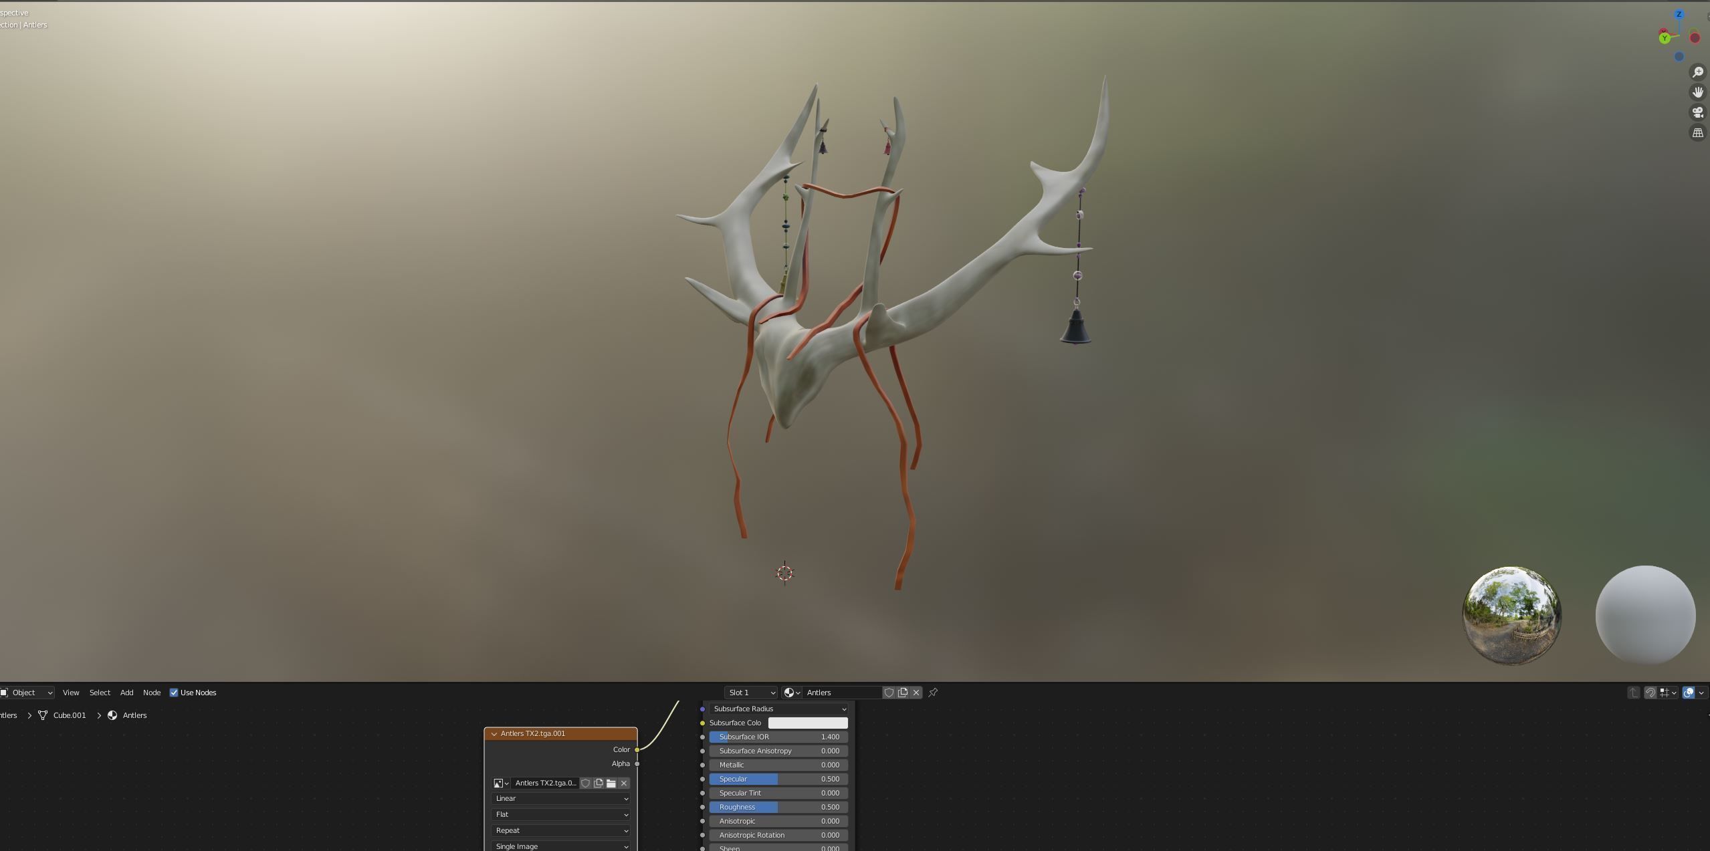Open the material browse sphere icon
This screenshot has height=851, width=1710.
click(792, 693)
